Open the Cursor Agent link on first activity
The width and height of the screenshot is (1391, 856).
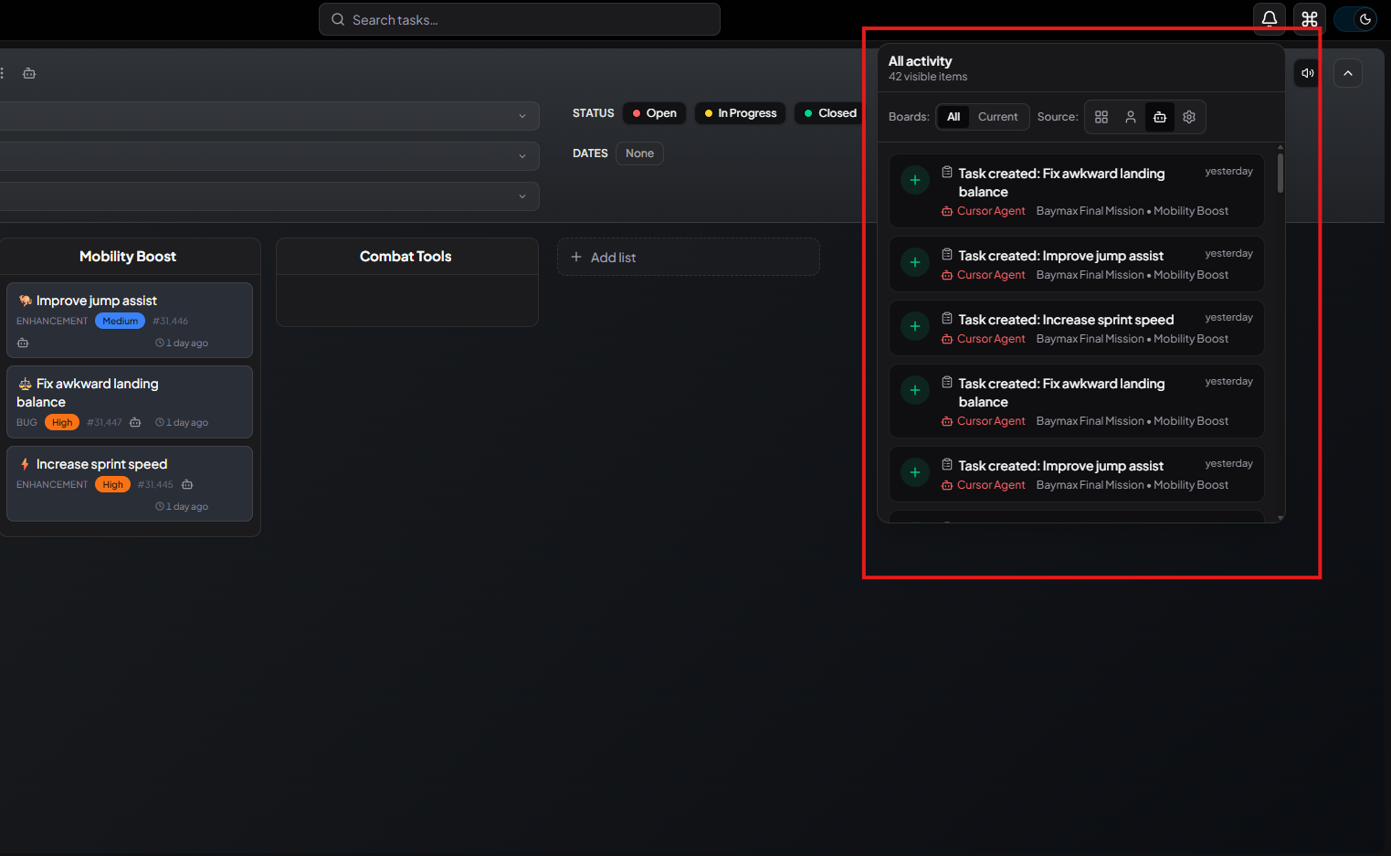tap(992, 210)
